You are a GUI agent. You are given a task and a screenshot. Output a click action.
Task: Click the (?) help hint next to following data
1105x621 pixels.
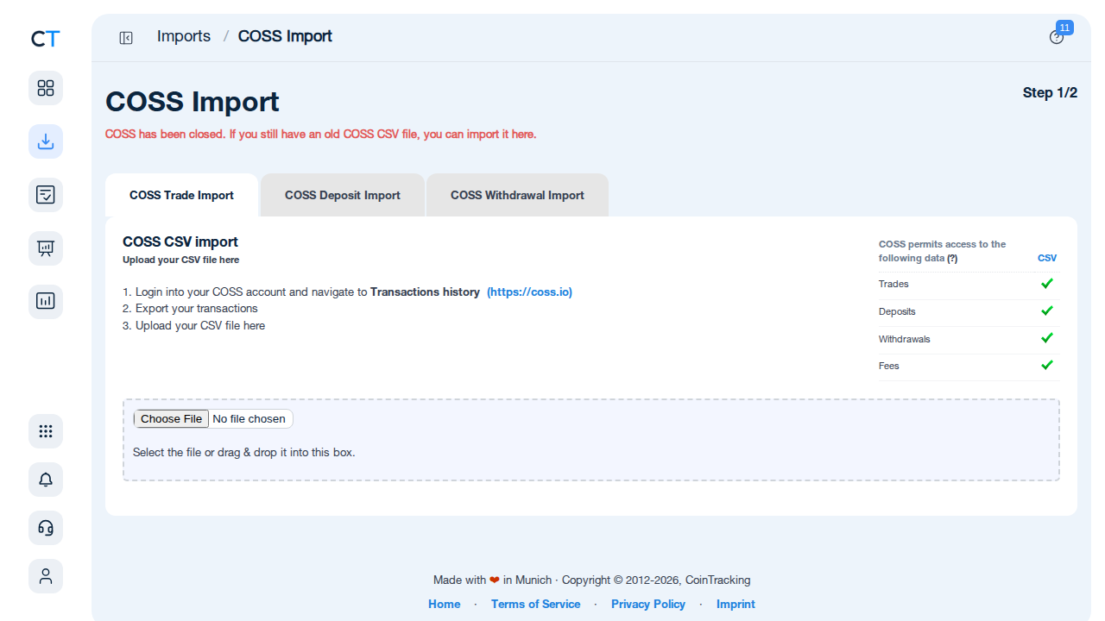tap(952, 258)
